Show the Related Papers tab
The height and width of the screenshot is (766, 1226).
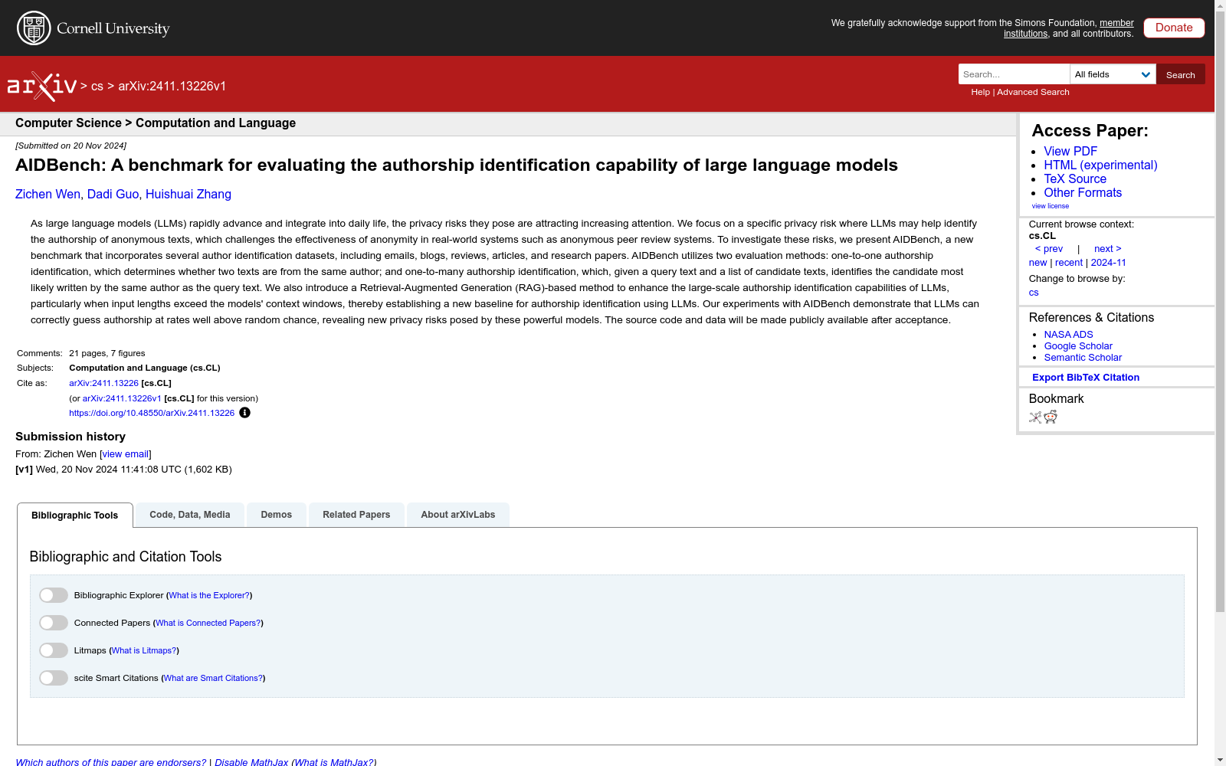pos(356,515)
